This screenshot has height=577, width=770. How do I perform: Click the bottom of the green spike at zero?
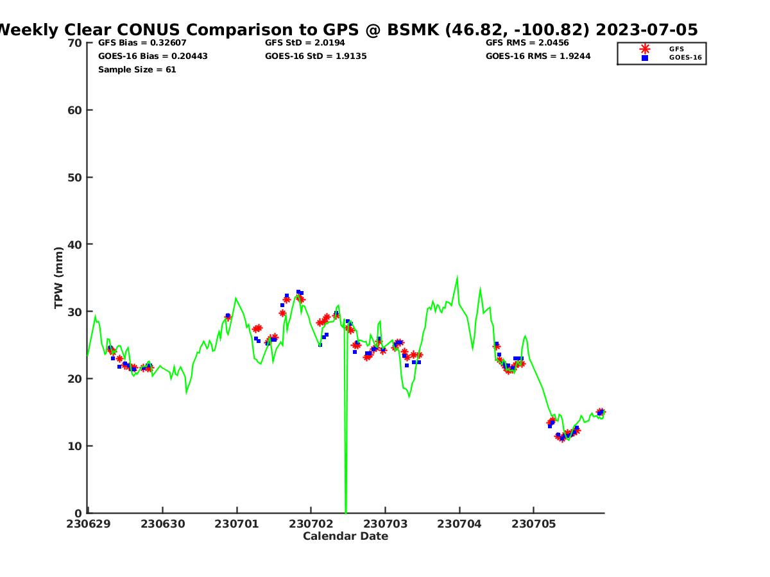pyautogui.click(x=346, y=510)
